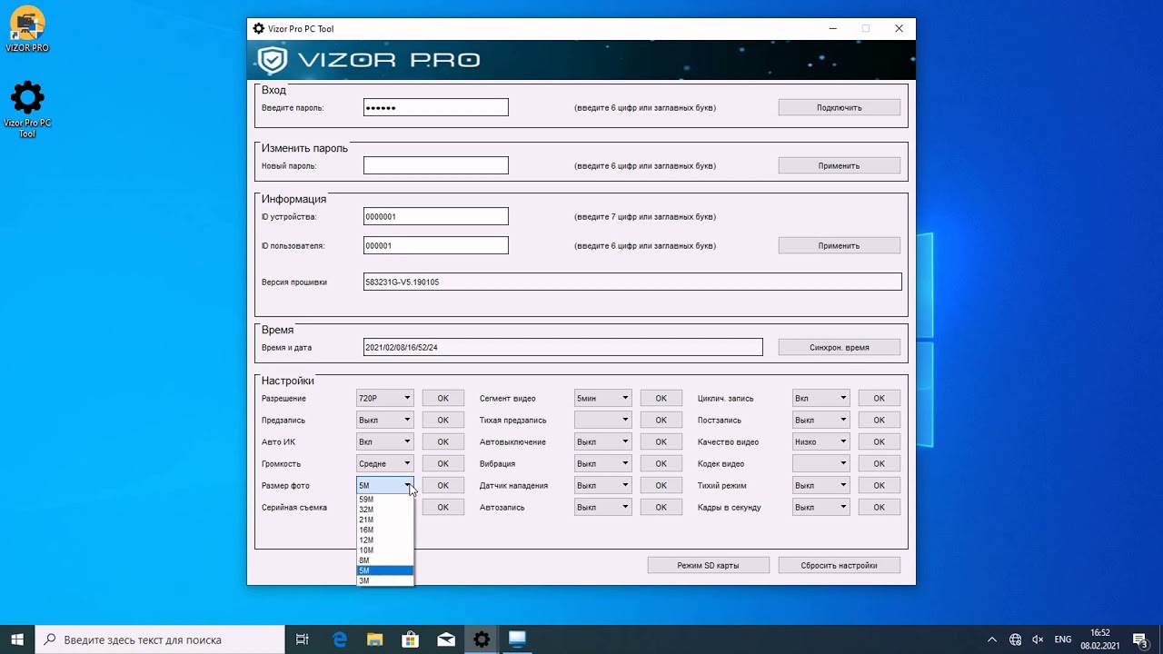
Task: Open Microsoft Store taskbar icon
Action: 411,639
